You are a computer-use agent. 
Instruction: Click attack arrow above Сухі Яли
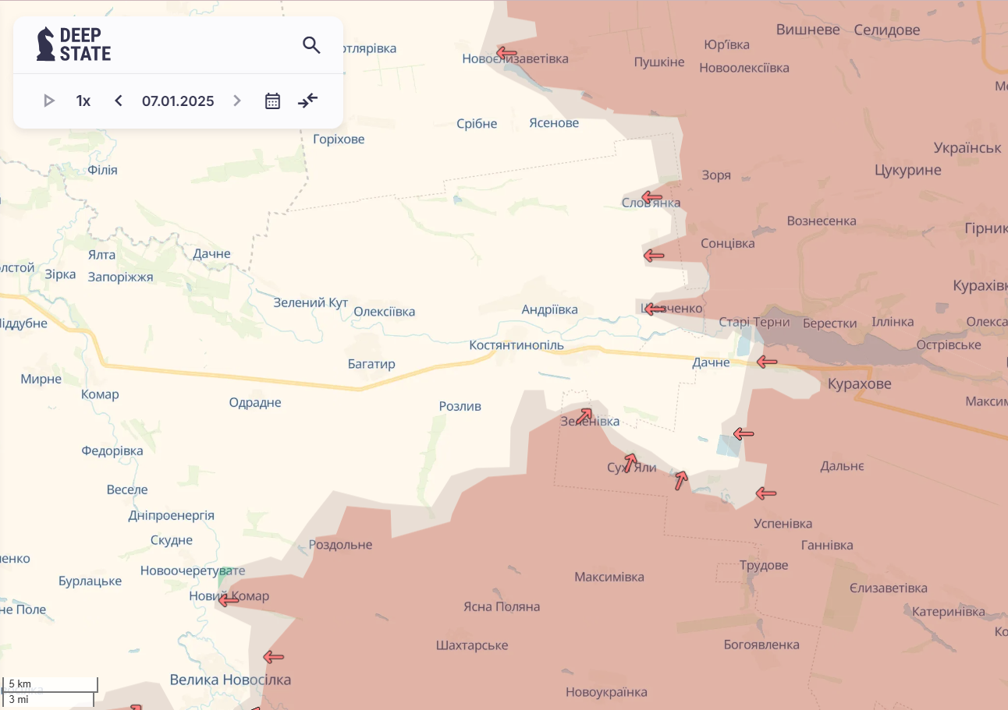click(630, 462)
